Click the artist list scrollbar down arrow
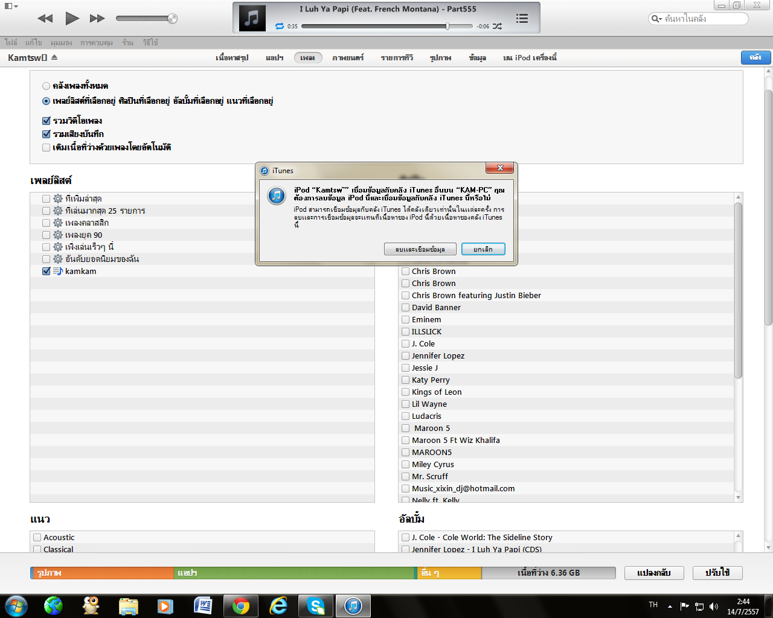The height and width of the screenshot is (618, 773). pyautogui.click(x=738, y=497)
